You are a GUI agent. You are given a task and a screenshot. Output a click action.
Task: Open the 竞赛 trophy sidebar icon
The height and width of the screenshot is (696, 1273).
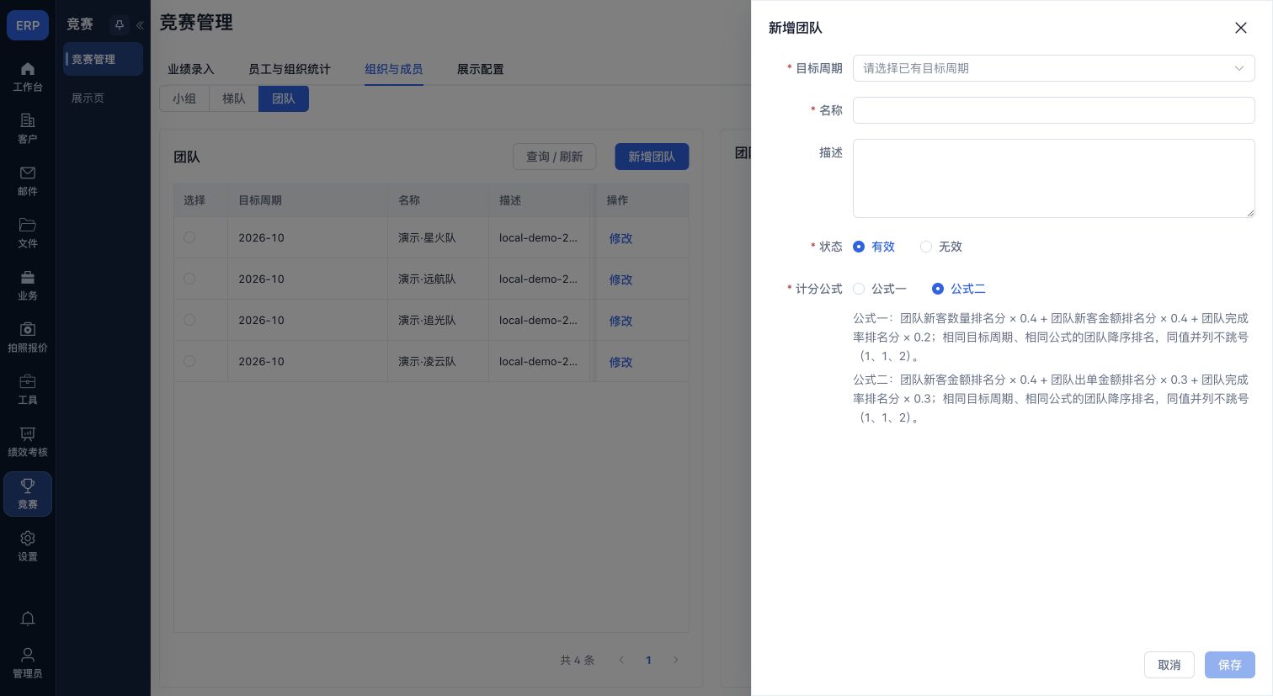28,494
